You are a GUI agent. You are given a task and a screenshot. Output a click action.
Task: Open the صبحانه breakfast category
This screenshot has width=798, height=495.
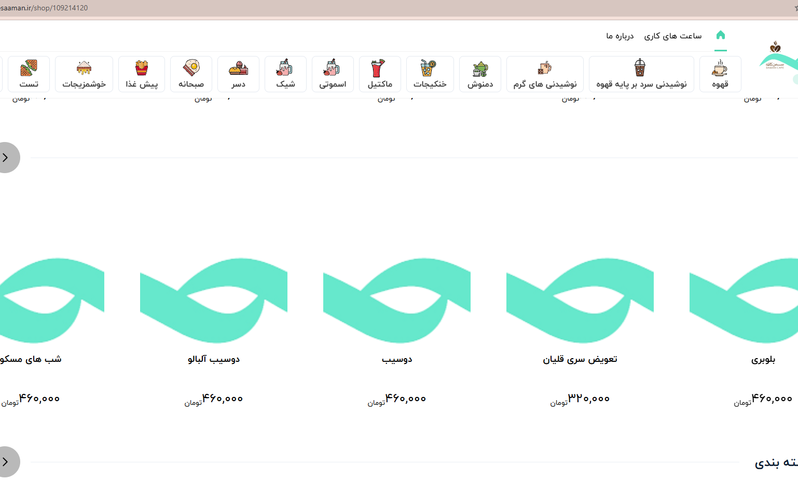[191, 74]
